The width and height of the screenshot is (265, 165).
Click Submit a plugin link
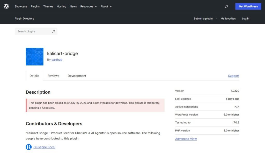[203, 19]
